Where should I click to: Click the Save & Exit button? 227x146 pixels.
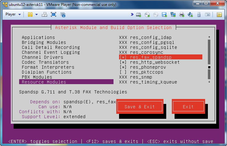pos(140,106)
